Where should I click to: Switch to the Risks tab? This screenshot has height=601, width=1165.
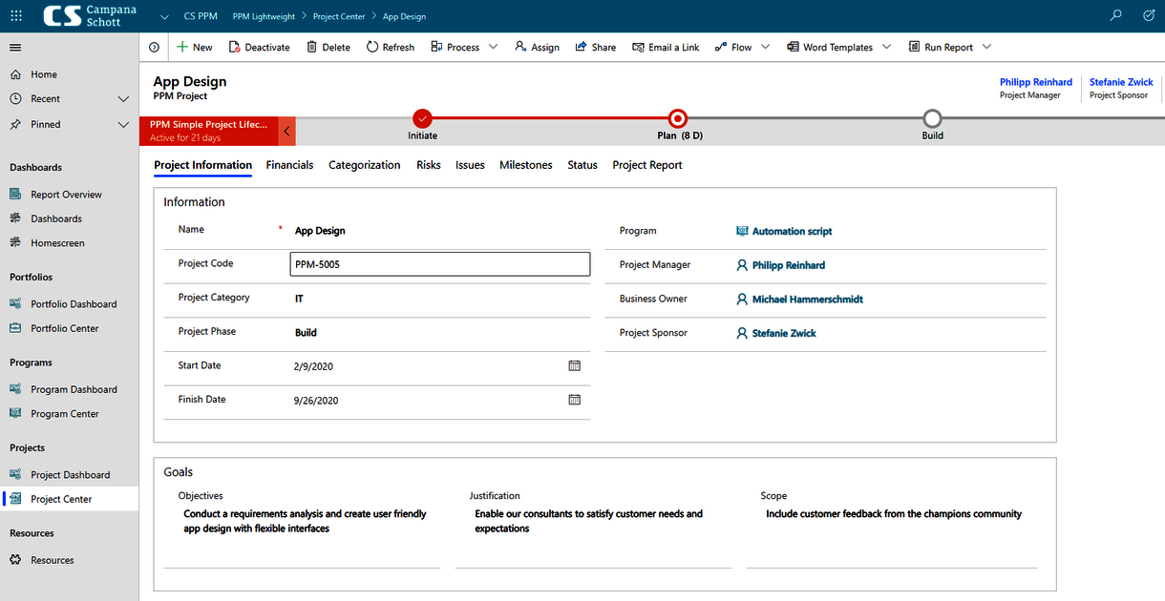(429, 165)
